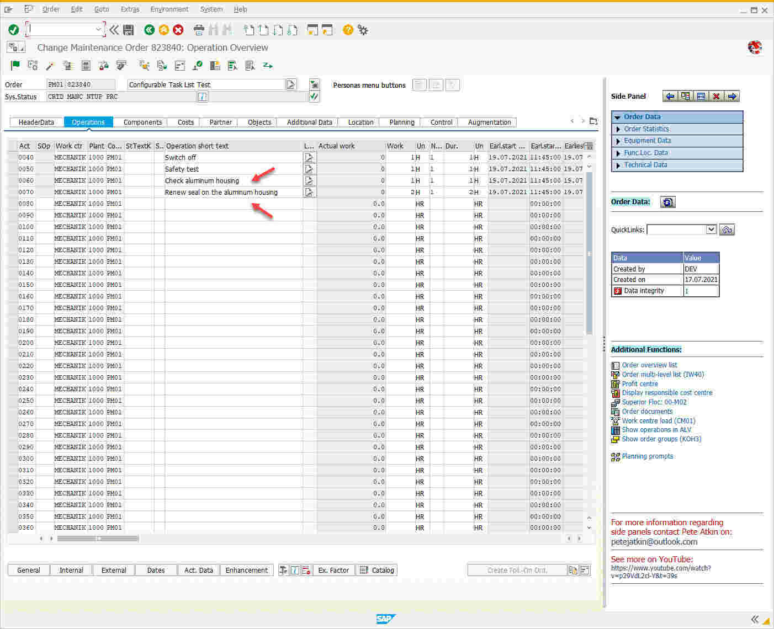
Task: Click the Set/Release flag icon
Action: click(x=16, y=65)
